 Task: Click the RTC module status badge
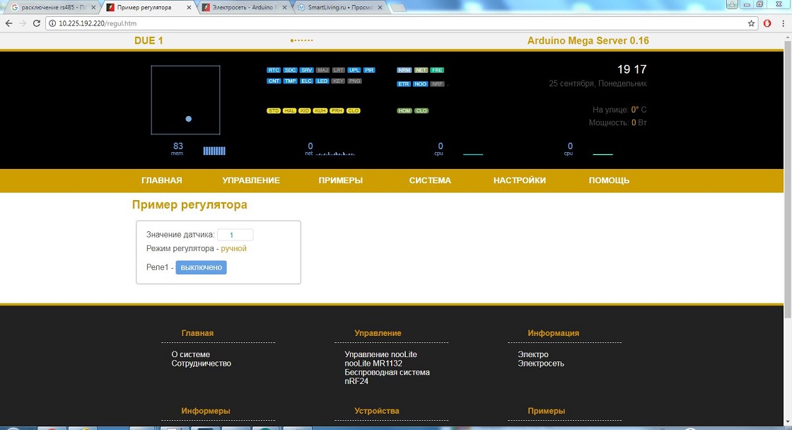[274, 71]
